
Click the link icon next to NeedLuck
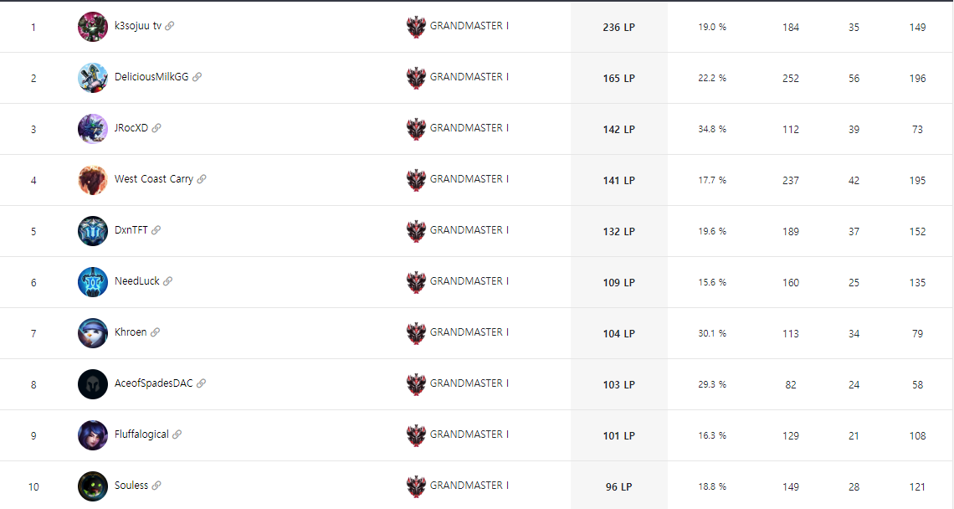tap(167, 281)
